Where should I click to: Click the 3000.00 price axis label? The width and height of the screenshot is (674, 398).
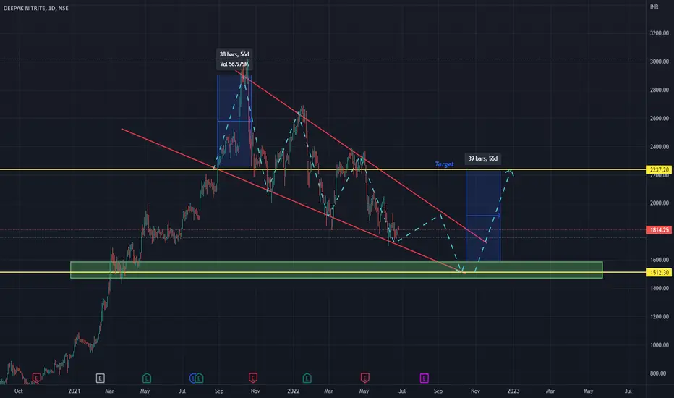(660, 62)
